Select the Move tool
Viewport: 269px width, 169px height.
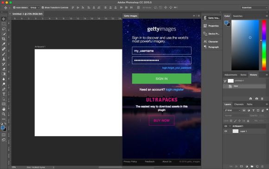(x=4, y=19)
